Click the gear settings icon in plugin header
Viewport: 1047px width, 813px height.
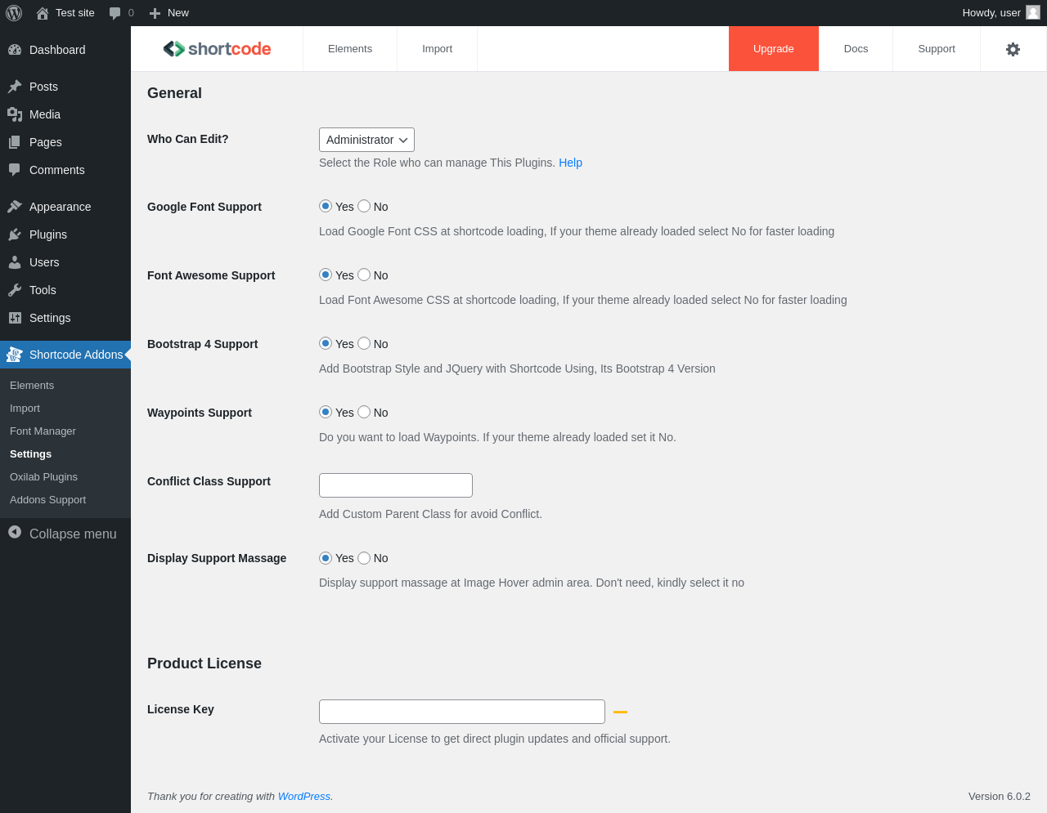[x=1013, y=49]
